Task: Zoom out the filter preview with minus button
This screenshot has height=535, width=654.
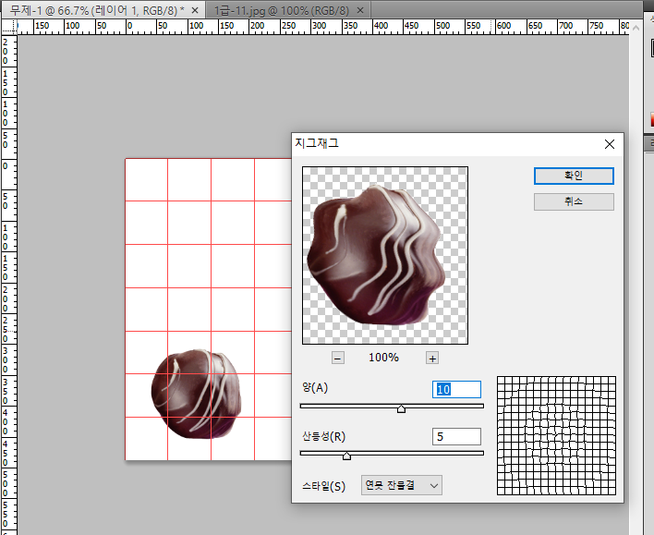Action: pyautogui.click(x=338, y=358)
